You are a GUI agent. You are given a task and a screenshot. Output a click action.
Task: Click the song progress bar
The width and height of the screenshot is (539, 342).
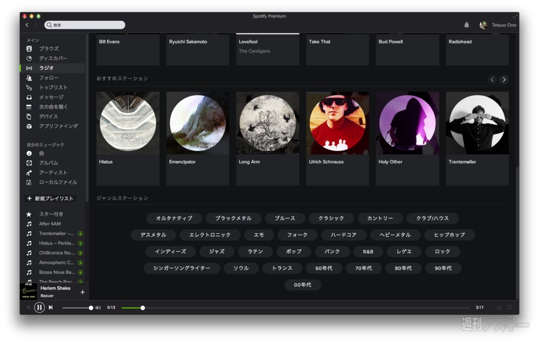tap(295, 308)
